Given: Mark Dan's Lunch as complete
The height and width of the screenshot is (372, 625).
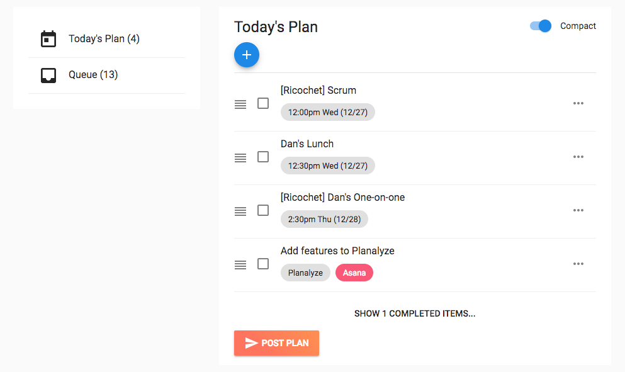Looking at the screenshot, I should [263, 157].
